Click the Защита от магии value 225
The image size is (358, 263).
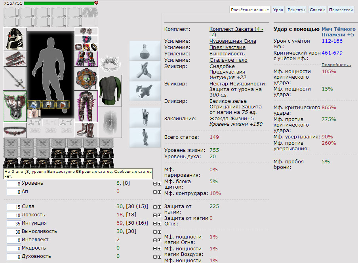[214, 206]
